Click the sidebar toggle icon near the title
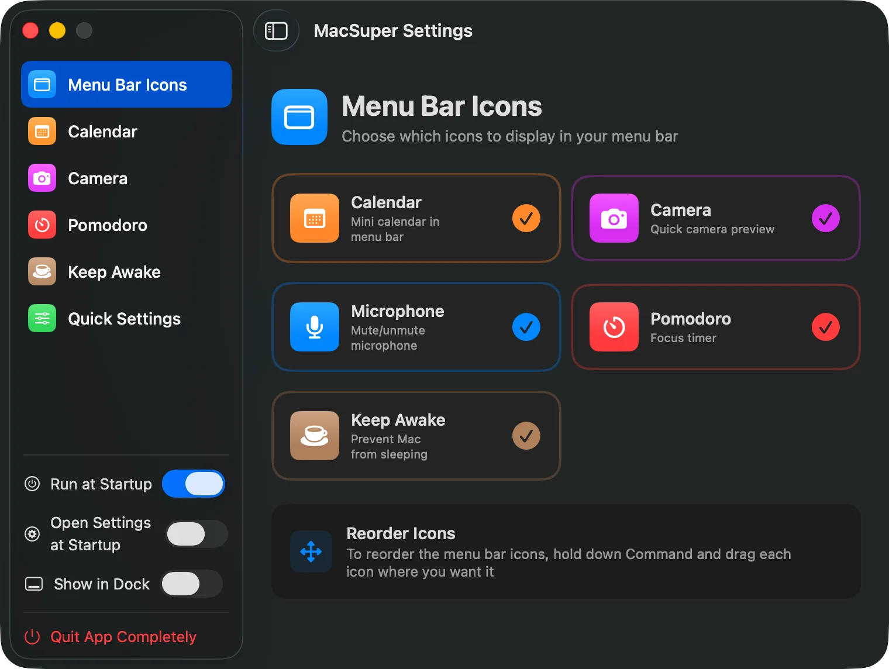Screen dimensions: 889x669 pos(276,30)
